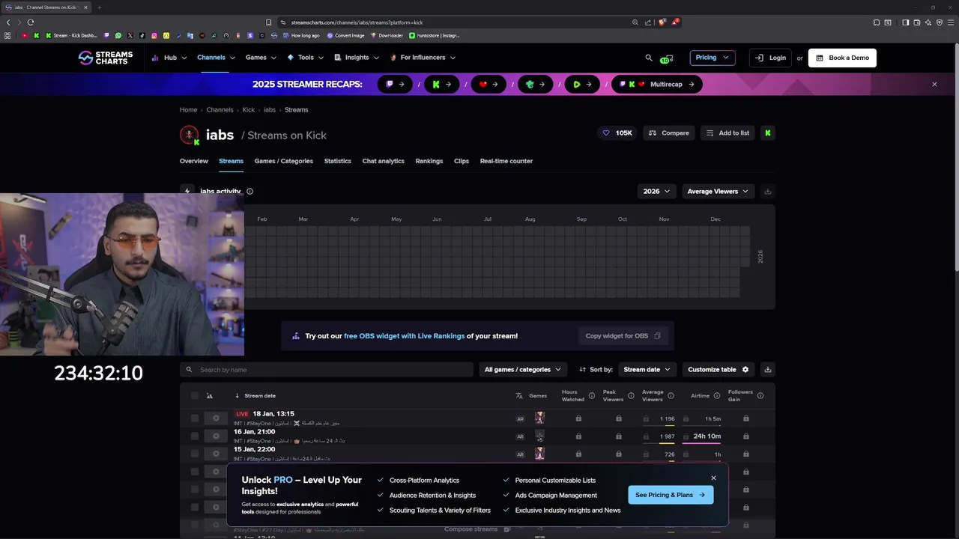Play the 18 Jan, 13:15 stream preview
Viewport: 959px width, 539px height.
click(x=216, y=418)
